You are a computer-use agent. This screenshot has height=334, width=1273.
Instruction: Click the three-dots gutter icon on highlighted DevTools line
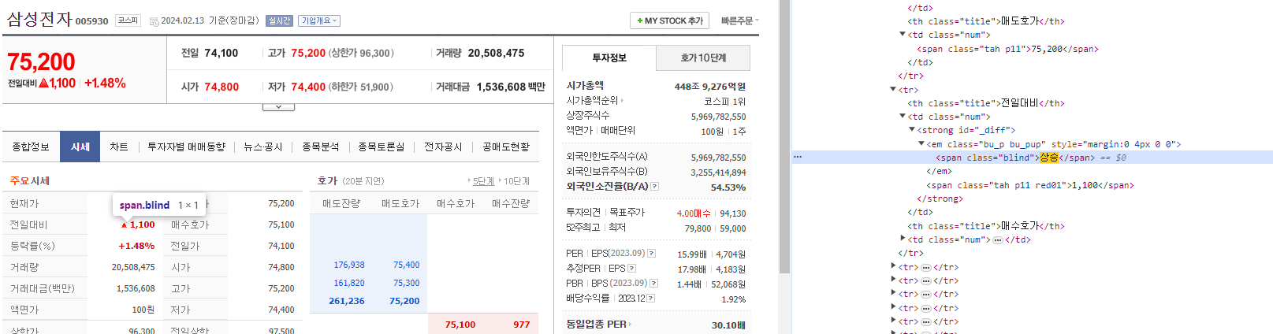tap(798, 158)
